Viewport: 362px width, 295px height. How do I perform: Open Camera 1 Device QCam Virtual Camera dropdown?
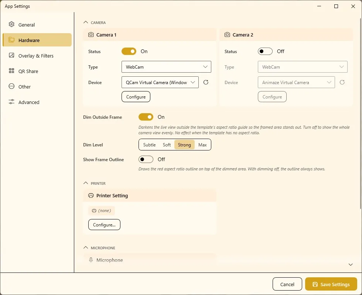[x=160, y=82]
